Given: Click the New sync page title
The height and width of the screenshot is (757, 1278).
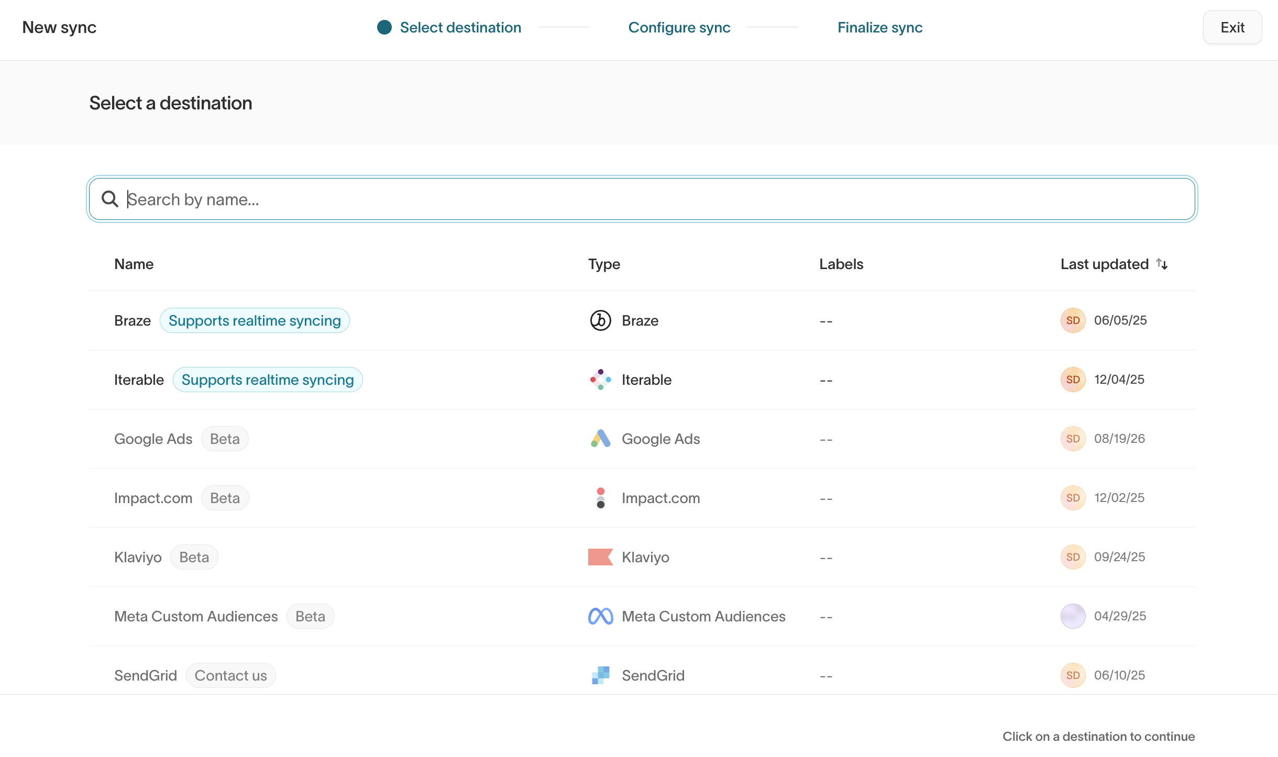Looking at the screenshot, I should (x=59, y=27).
